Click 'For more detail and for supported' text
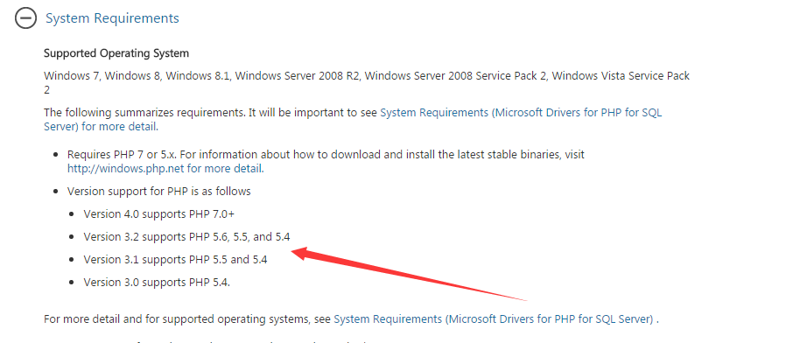 click(x=187, y=318)
